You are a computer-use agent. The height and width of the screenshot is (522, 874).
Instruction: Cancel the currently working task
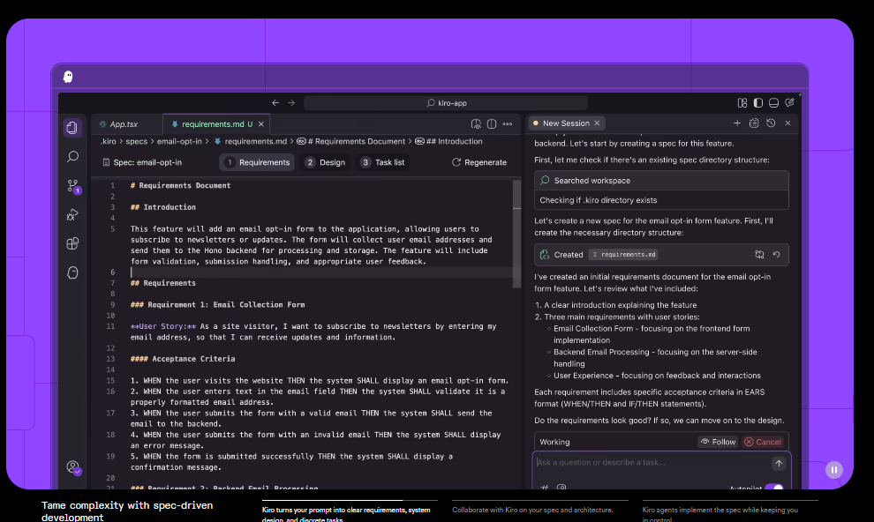(763, 441)
